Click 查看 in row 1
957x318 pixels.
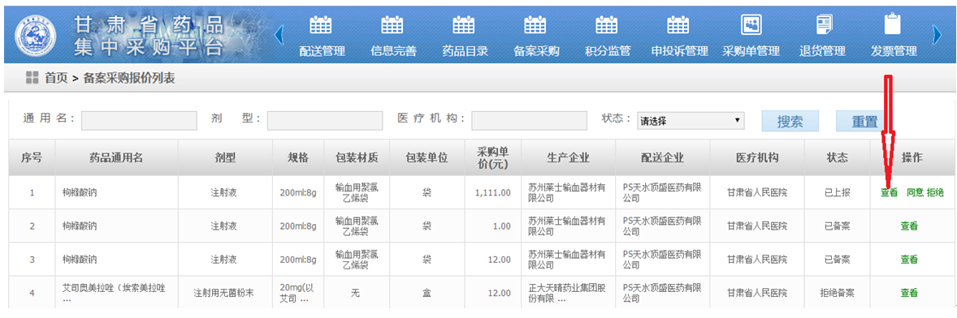[x=889, y=192]
